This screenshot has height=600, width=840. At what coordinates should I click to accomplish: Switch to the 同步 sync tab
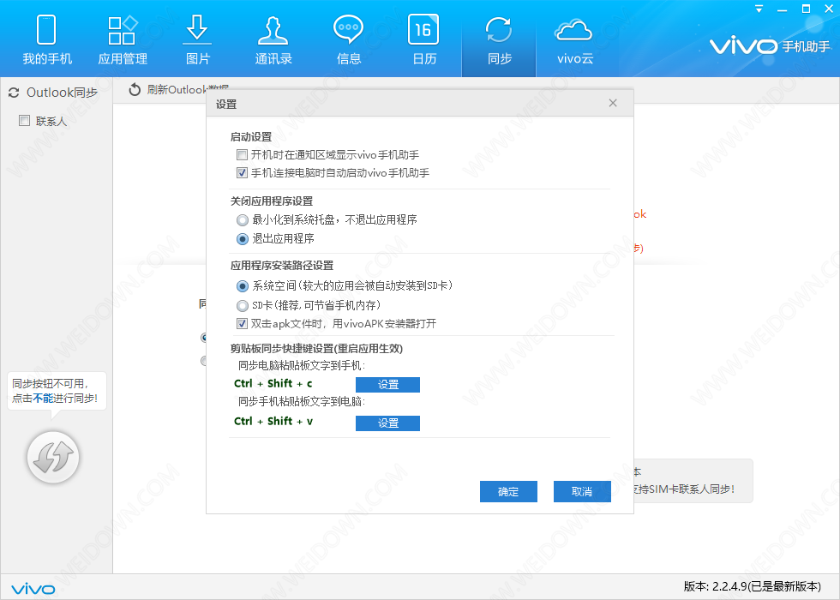point(499,40)
